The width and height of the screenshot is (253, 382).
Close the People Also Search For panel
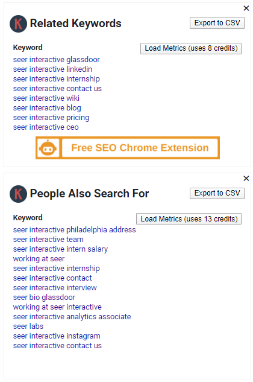(246, 179)
